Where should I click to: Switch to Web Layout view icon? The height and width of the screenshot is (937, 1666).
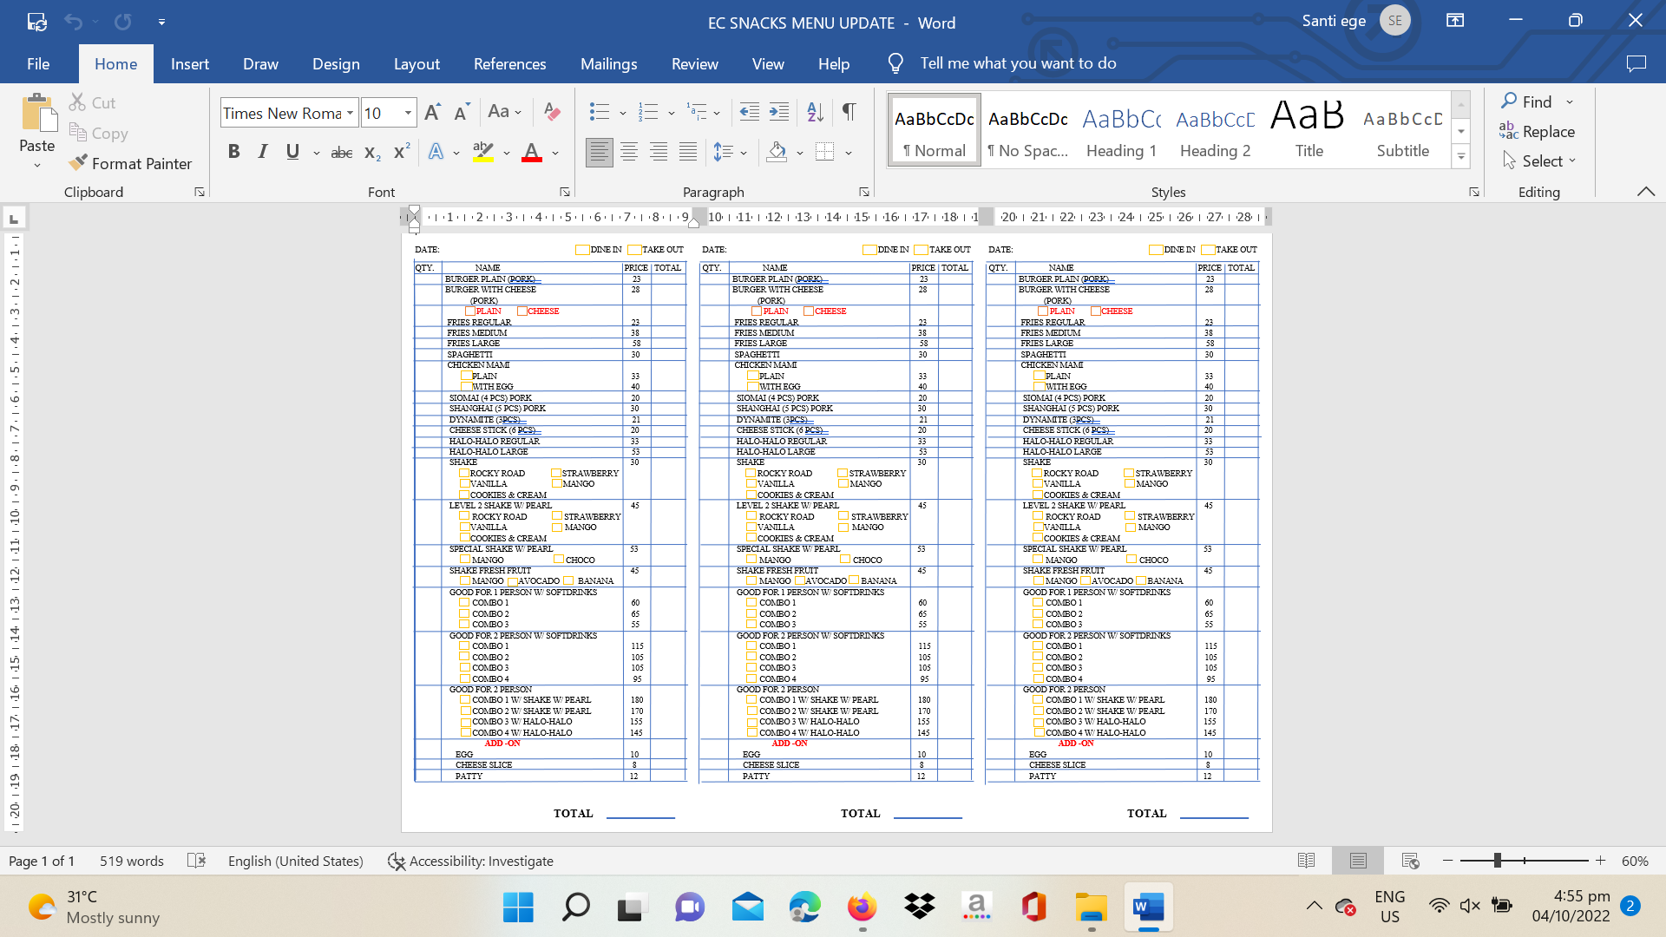click(x=1410, y=861)
